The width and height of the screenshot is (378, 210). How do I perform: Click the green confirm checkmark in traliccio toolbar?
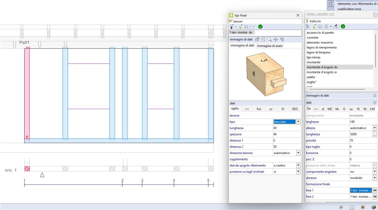(x=343, y=27)
